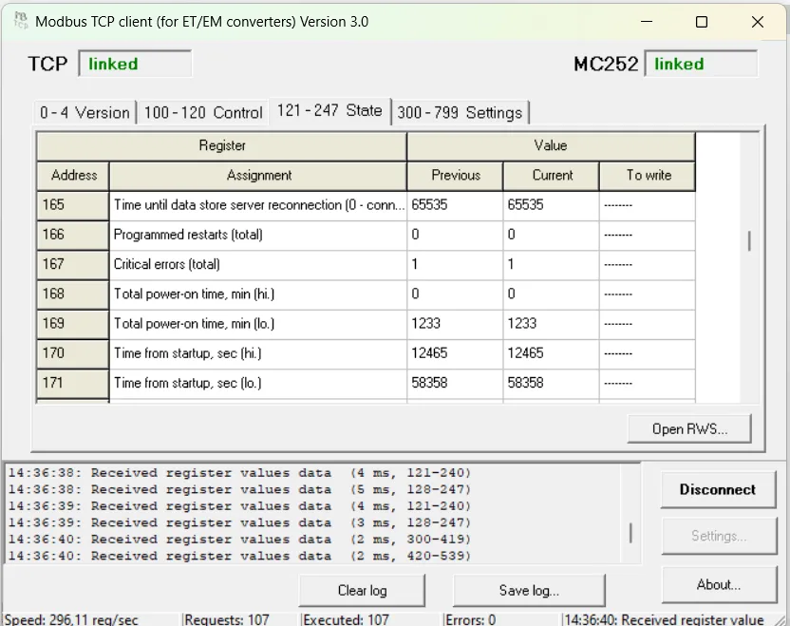Select address cell 169
Screen dimensions: 790x626
pyautogui.click(x=73, y=324)
